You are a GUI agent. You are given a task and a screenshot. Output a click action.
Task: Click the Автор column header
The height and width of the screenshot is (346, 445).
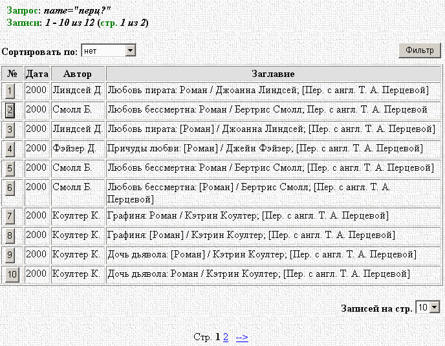[78, 74]
